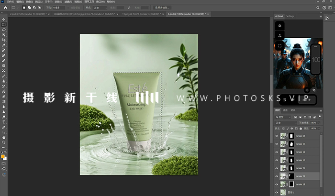Click the AI Panel warrior image preview
The width and height of the screenshot is (335, 196).
[x=298, y=64]
